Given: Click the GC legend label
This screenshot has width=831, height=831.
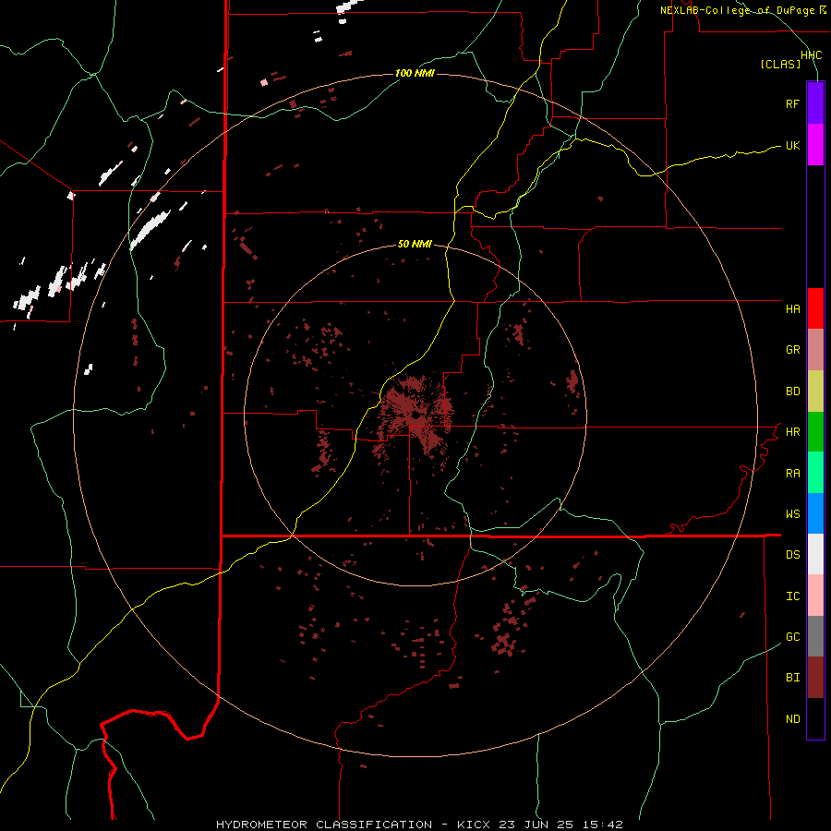Looking at the screenshot, I should (x=792, y=636).
